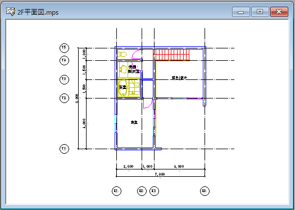The image size is (295, 210).
Task: Click the red staircase symbol
Action: click(171, 55)
